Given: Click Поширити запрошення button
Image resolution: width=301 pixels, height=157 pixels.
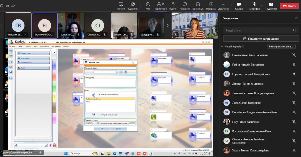Looking at the screenshot, I should click(261, 38).
